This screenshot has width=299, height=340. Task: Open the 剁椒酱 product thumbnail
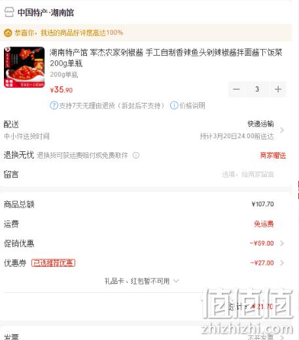pyautogui.click(x=24, y=67)
